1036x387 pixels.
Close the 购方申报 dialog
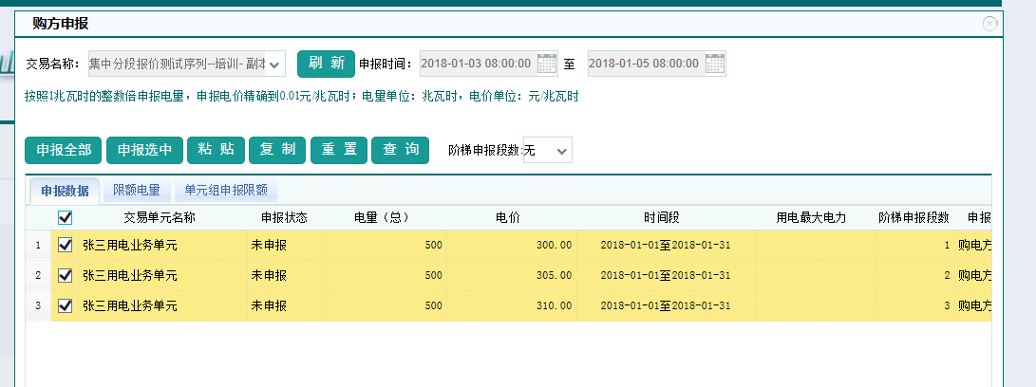990,24
